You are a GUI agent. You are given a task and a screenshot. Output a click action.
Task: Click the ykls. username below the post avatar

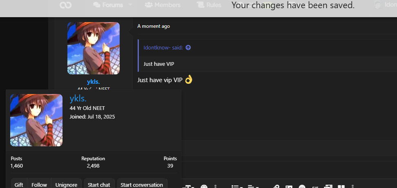point(94,82)
